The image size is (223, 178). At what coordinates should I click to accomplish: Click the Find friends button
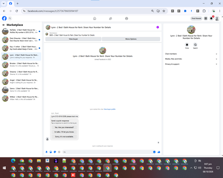(196, 18)
